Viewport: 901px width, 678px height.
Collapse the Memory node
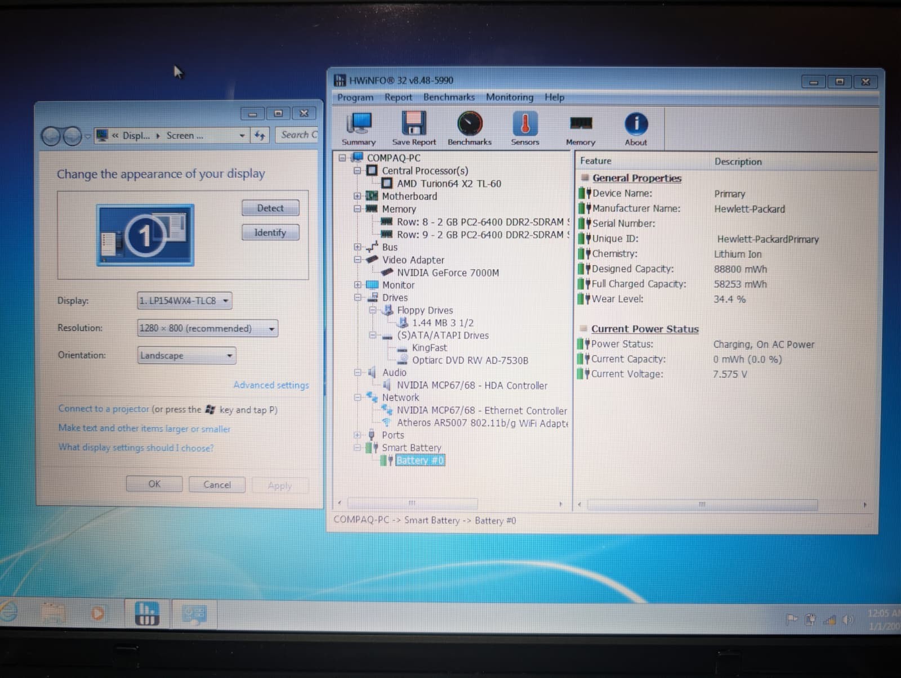pyautogui.click(x=357, y=209)
